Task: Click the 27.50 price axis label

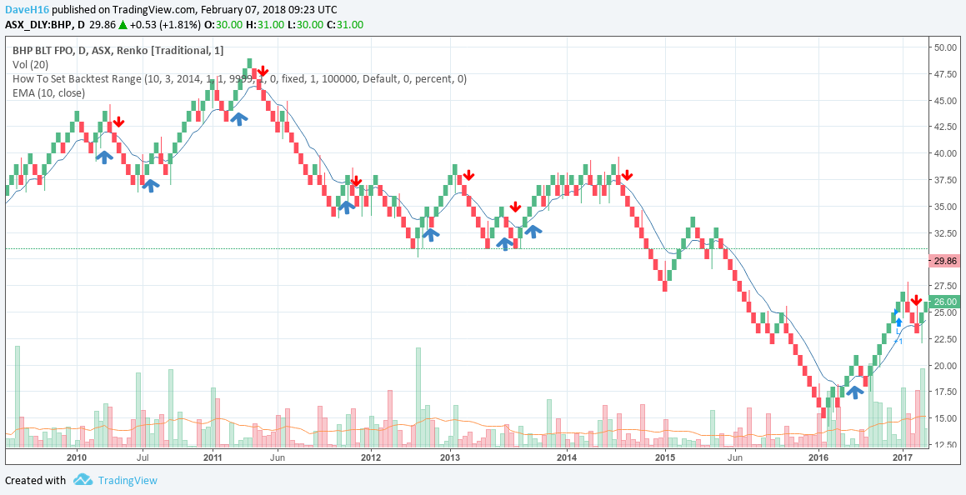Action: pos(946,287)
